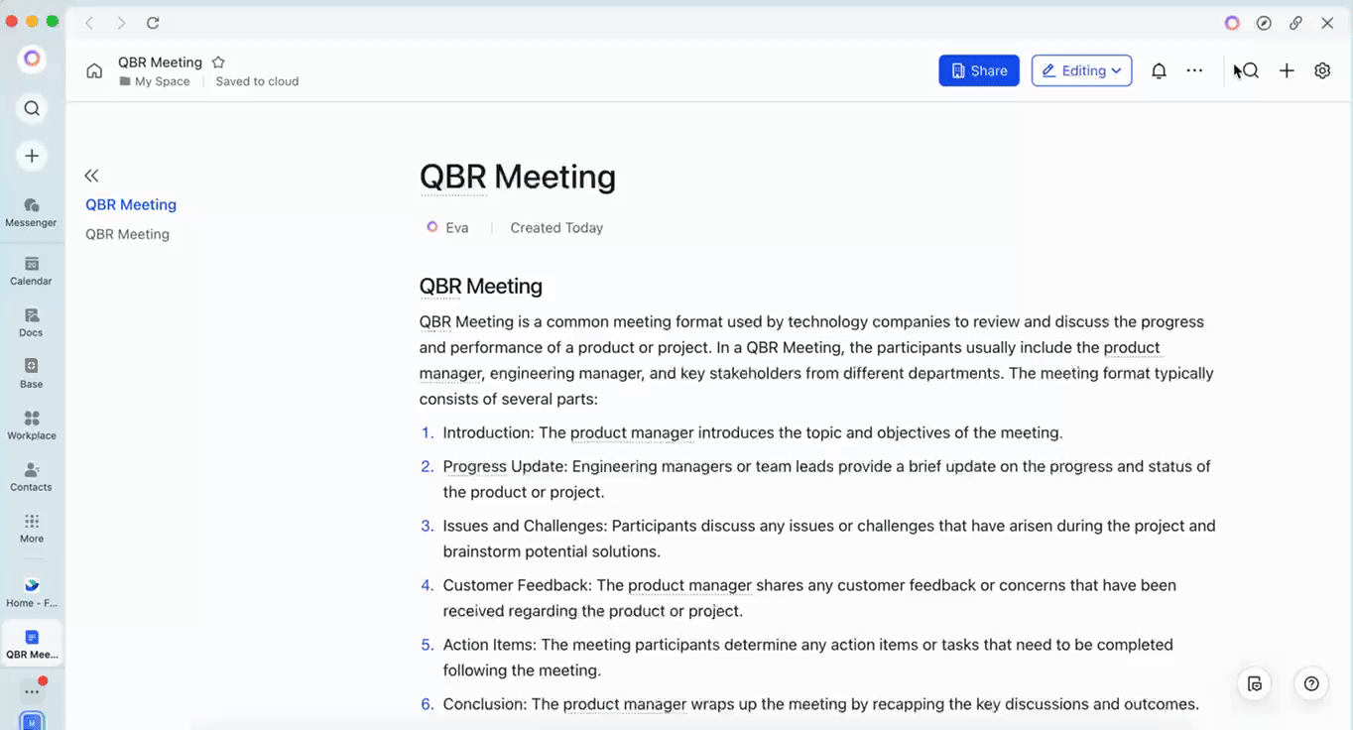The width and height of the screenshot is (1353, 730).
Task: Reload the page with refresh icon
Action: (x=153, y=23)
